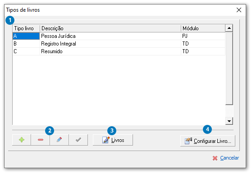
Task: Select the 'TD' cell in Resumido row
Action: [203, 51]
